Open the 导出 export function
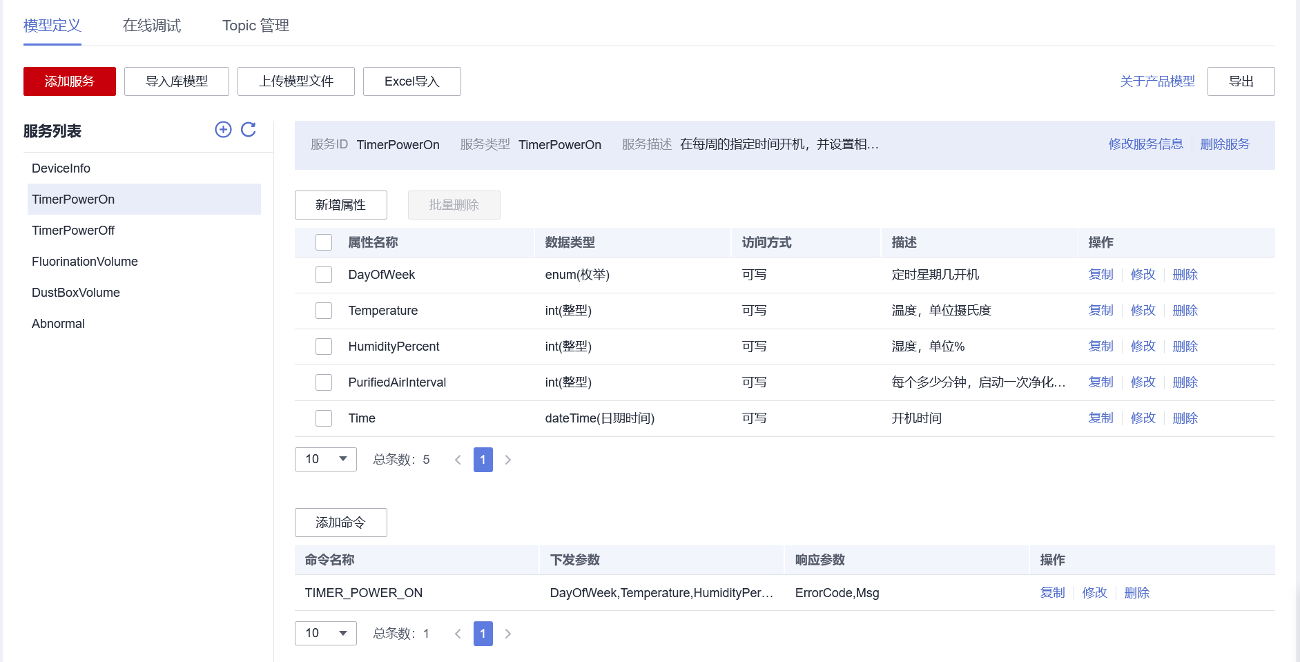The image size is (1300, 662). [1241, 81]
